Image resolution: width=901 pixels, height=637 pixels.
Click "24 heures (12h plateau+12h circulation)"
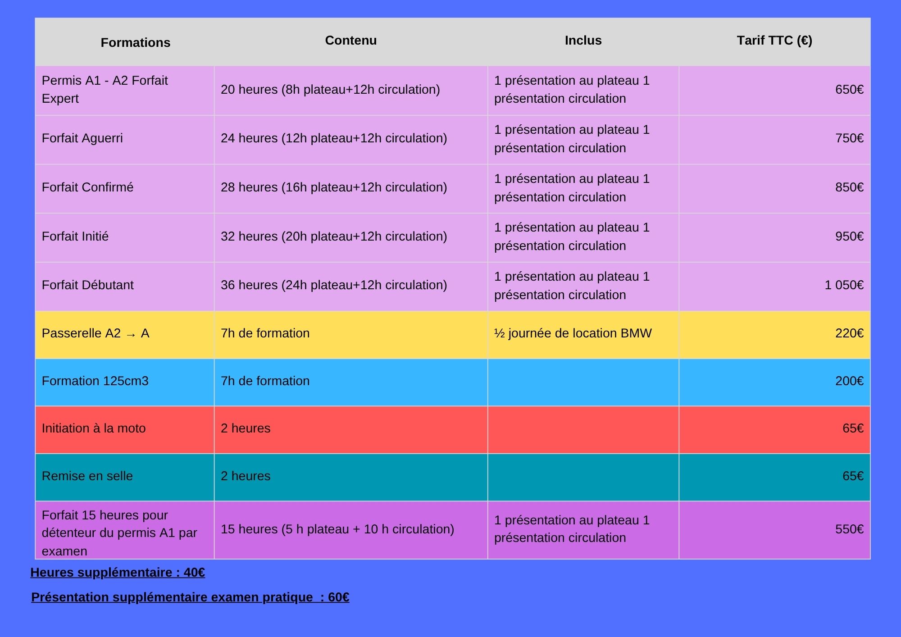pyautogui.click(x=334, y=138)
